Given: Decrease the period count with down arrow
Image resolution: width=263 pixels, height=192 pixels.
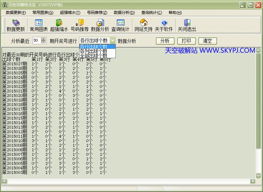Looking at the screenshot, I should click(x=43, y=42).
